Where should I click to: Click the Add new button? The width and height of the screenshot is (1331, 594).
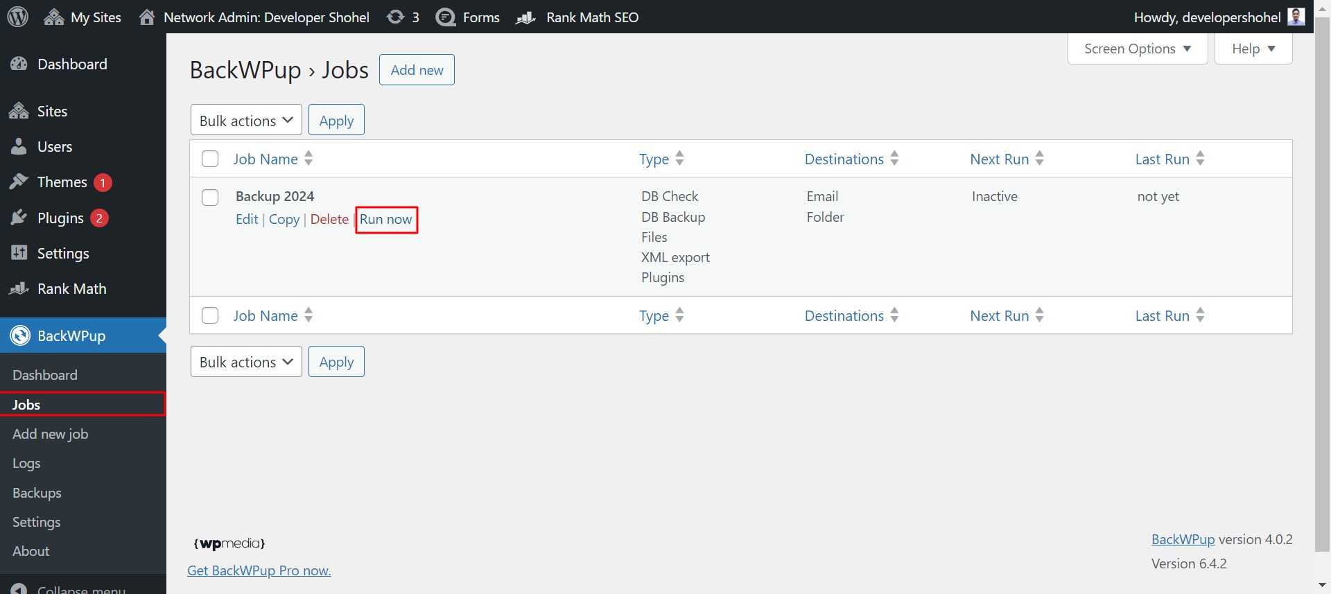pyautogui.click(x=417, y=69)
